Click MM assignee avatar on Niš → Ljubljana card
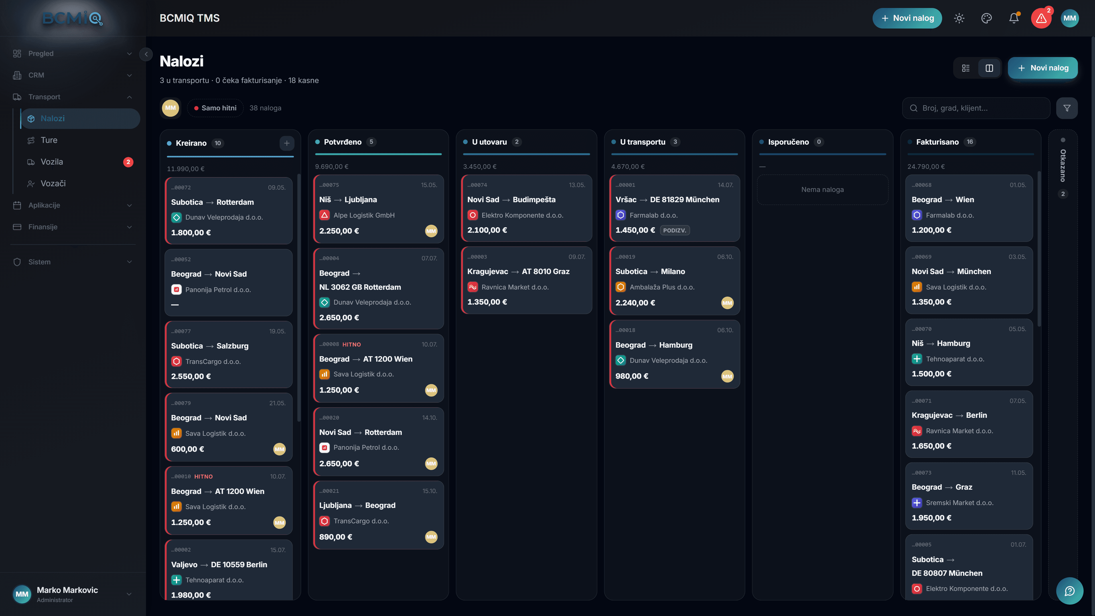The image size is (1095, 616). click(431, 231)
